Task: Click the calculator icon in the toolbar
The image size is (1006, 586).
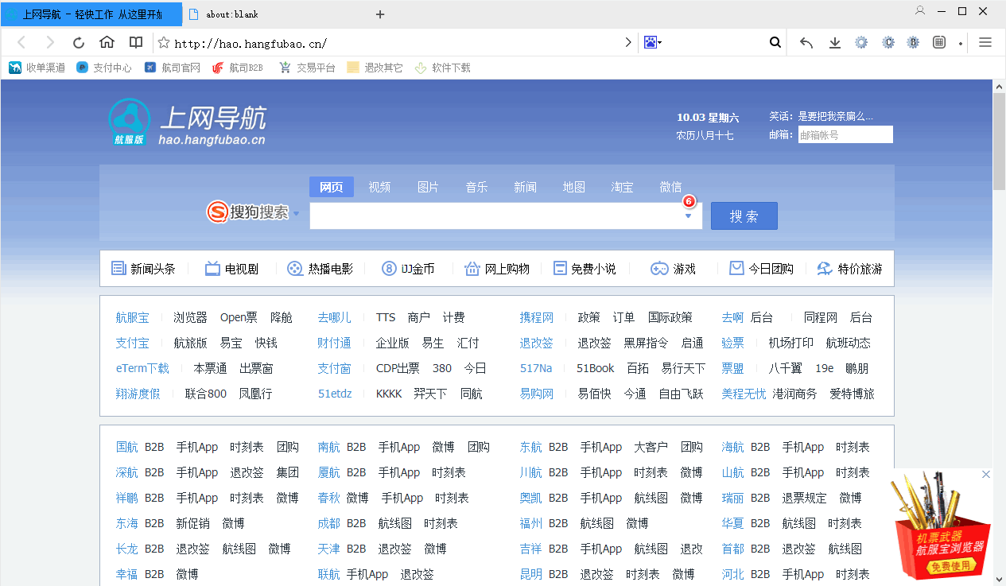Action: tap(939, 43)
